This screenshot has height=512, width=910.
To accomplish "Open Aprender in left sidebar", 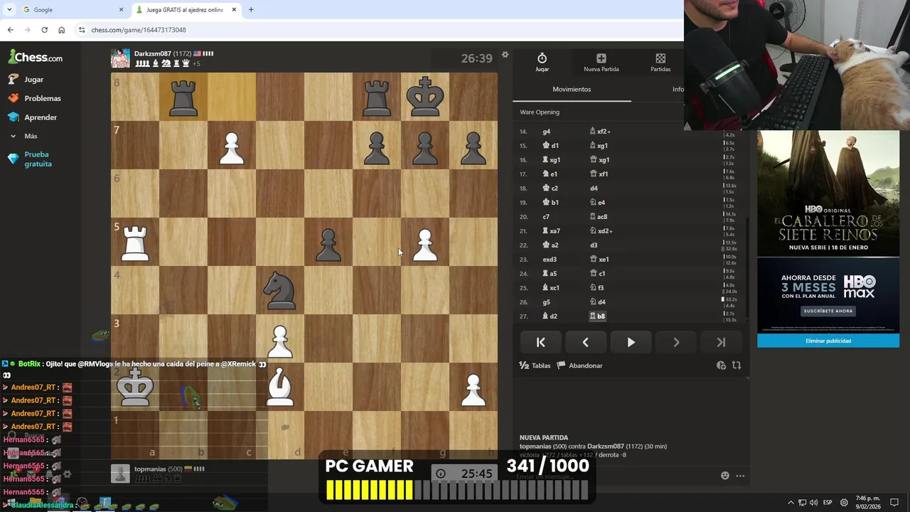I will coord(40,117).
